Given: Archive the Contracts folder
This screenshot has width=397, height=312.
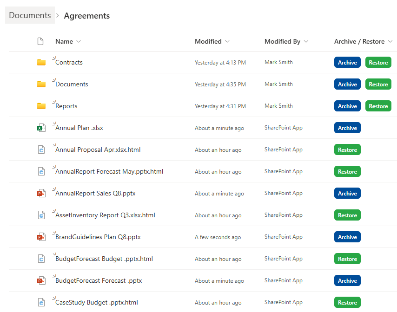Looking at the screenshot, I should (347, 63).
